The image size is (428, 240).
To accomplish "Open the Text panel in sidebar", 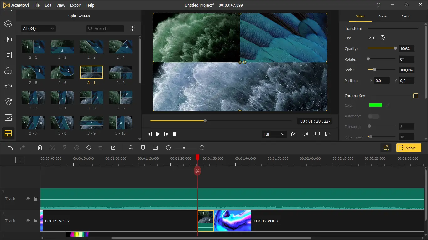I will (x=8, y=55).
